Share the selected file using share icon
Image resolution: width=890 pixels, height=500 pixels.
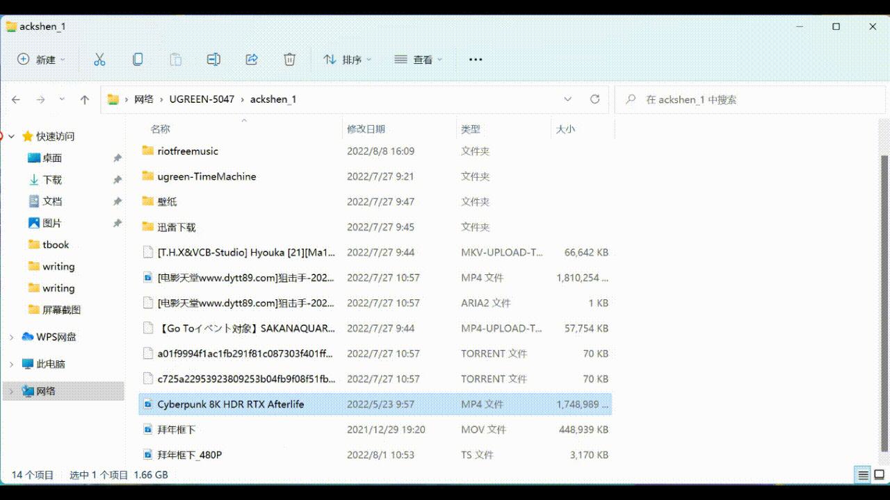251,60
